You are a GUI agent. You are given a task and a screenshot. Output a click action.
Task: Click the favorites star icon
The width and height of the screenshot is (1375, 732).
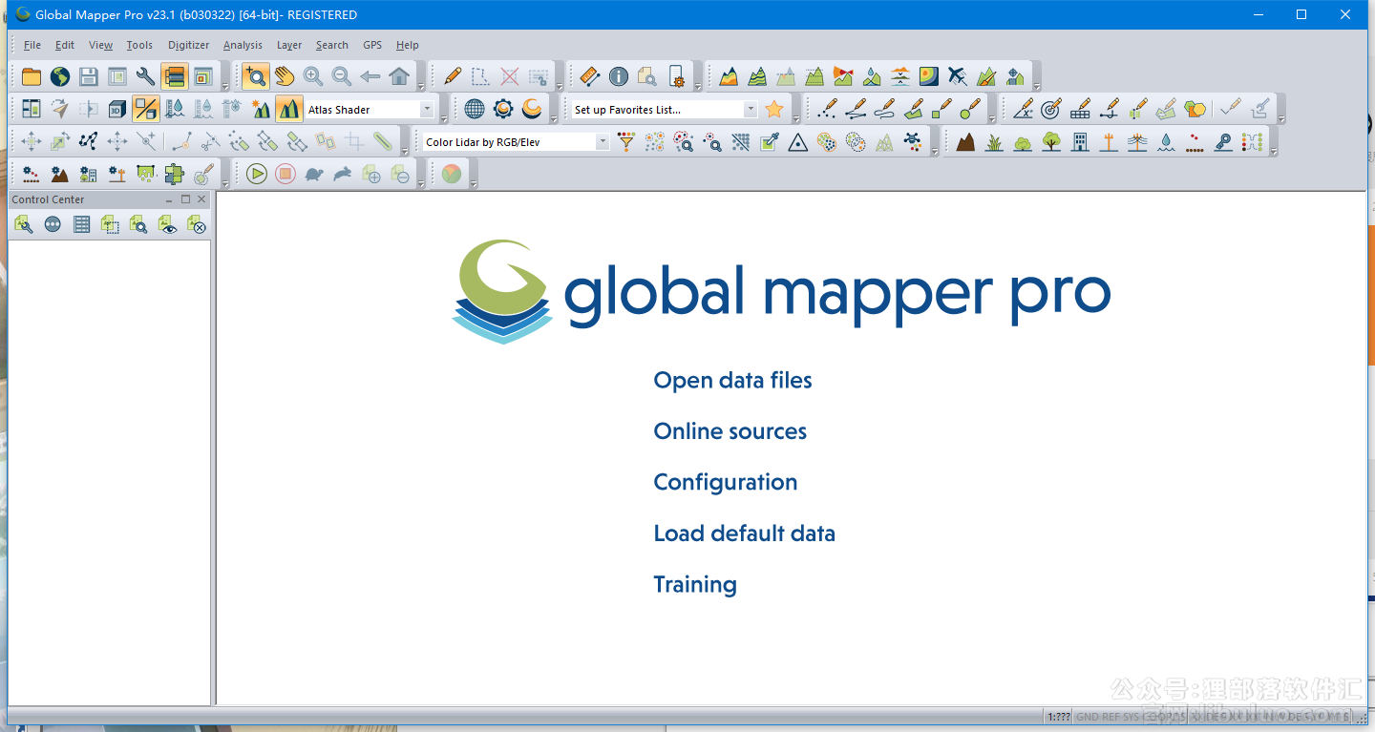point(774,109)
